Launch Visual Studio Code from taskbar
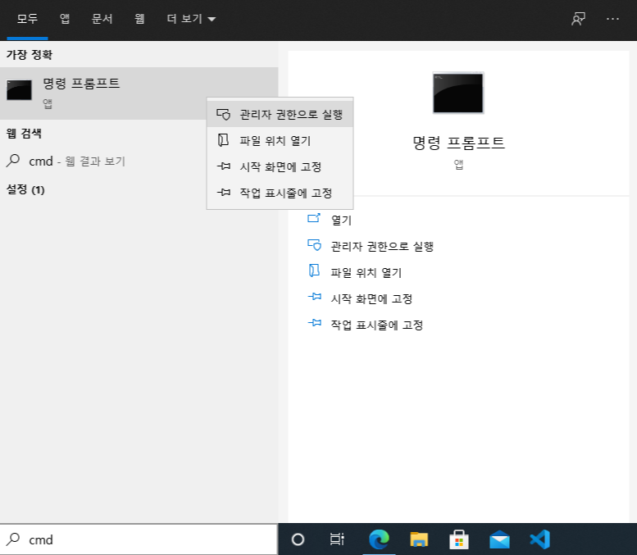 pos(540,539)
